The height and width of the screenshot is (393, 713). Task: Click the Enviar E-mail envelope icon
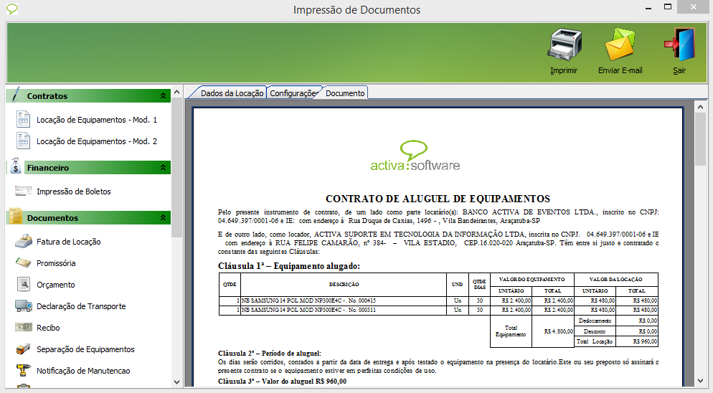pos(620,46)
